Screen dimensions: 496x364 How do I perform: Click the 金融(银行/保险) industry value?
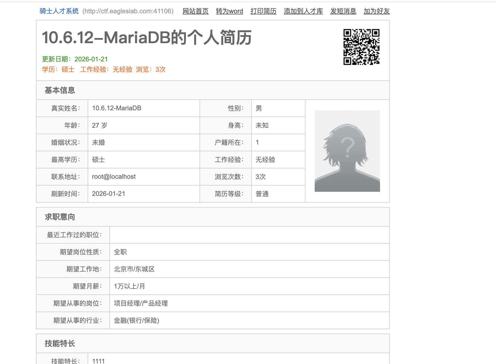136,320
